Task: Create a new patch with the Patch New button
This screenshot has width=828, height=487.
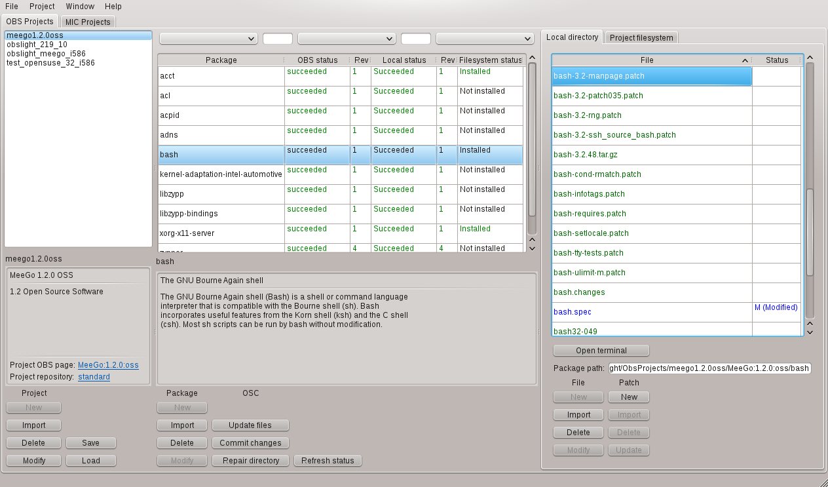Action: coord(628,397)
